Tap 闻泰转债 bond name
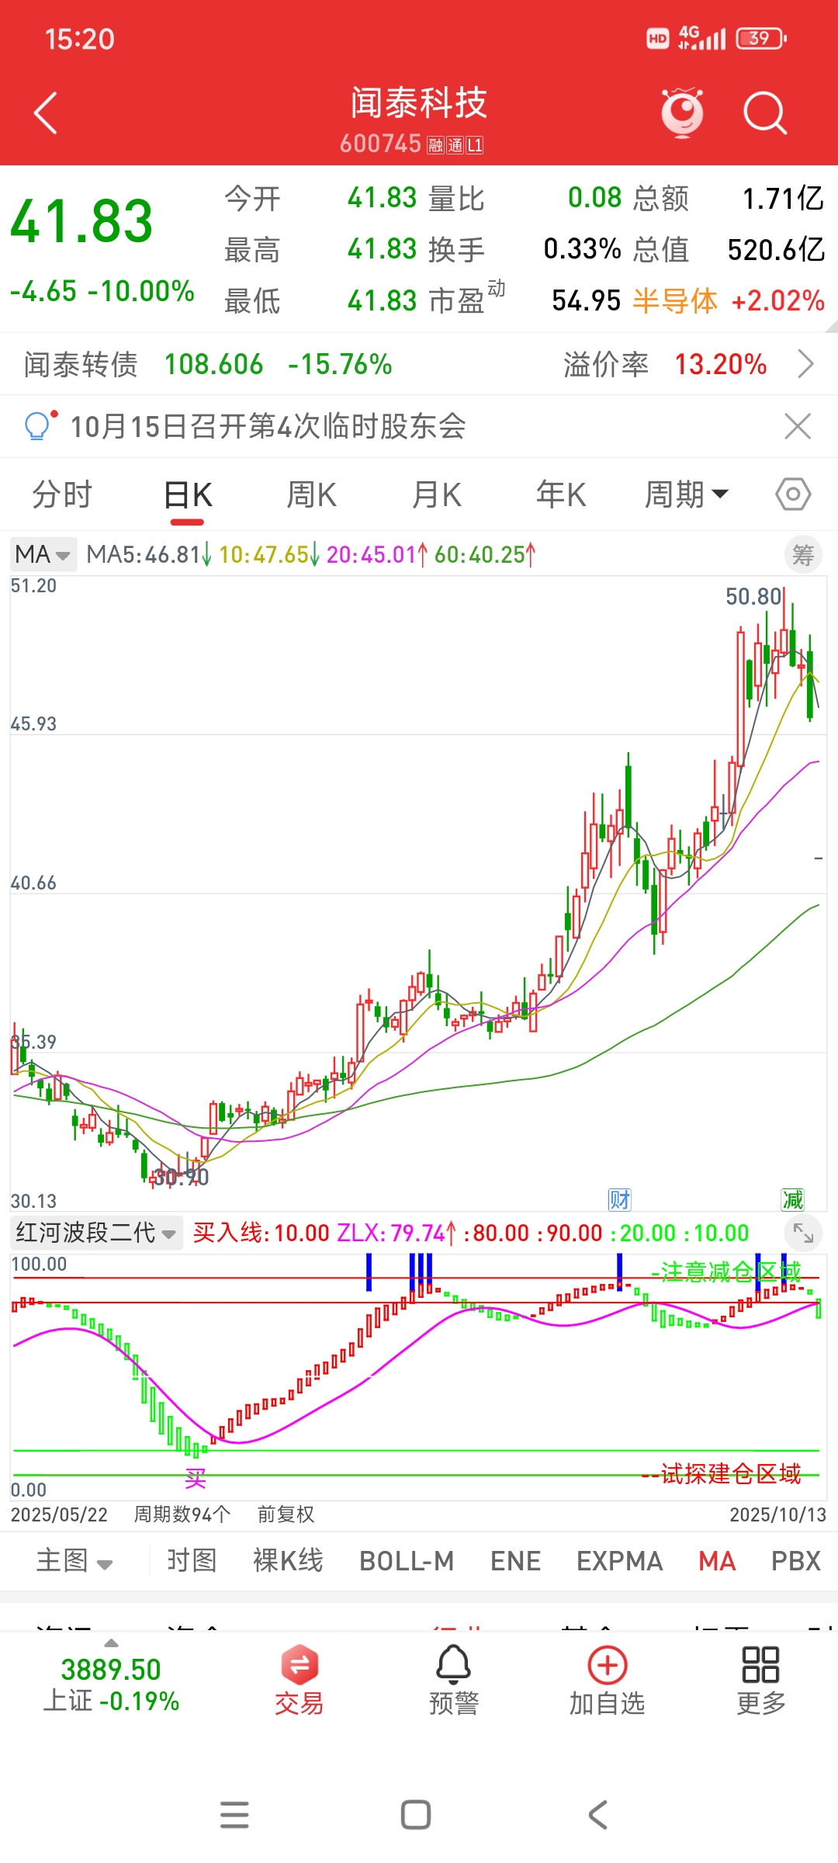This screenshot has height=1863, width=838. (81, 364)
